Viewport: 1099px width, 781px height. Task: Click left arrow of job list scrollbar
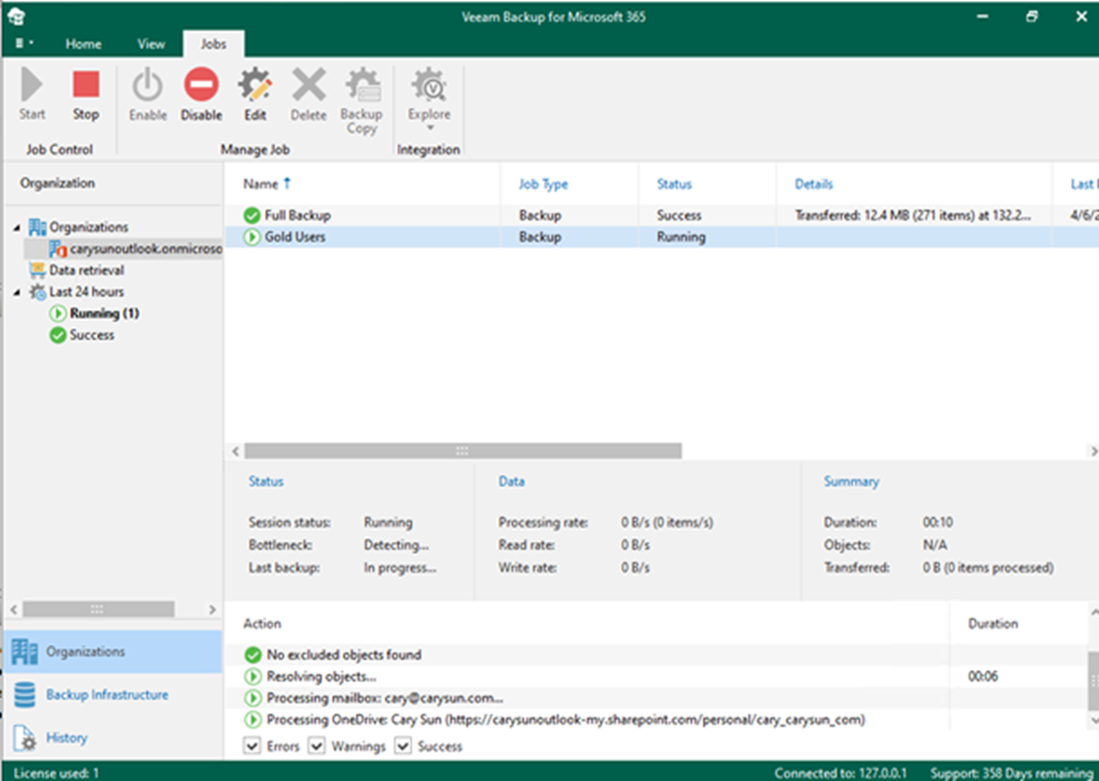pyautogui.click(x=235, y=451)
